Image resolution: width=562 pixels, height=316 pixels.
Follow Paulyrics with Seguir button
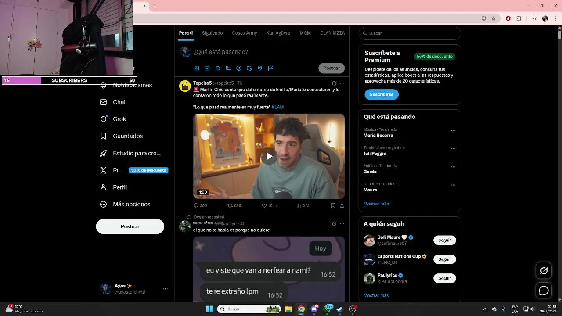point(445,278)
